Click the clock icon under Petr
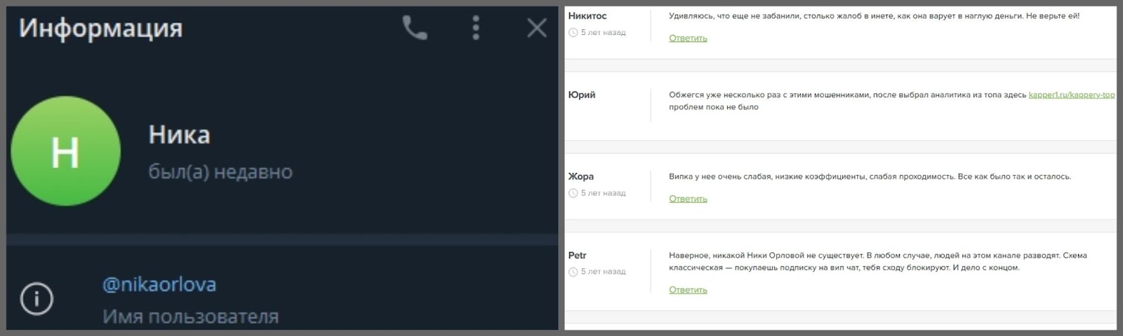 (573, 272)
